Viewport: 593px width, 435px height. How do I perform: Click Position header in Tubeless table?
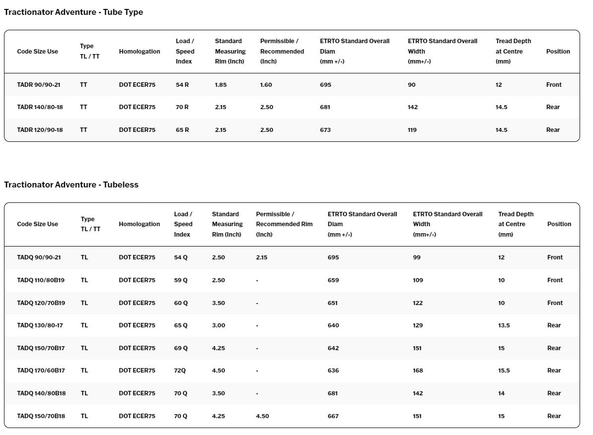559,224
